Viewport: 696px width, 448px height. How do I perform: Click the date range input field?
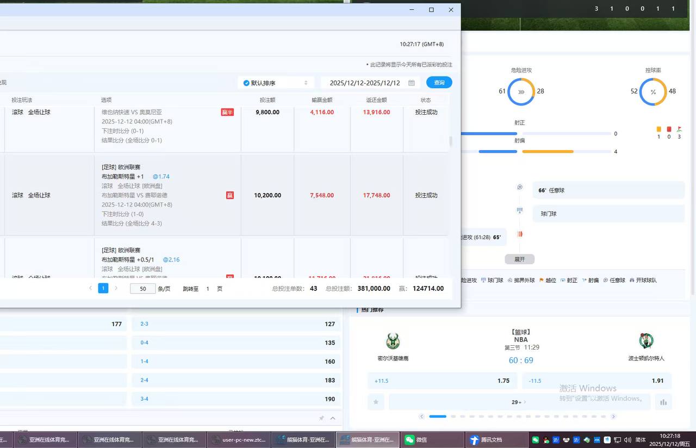coord(365,83)
